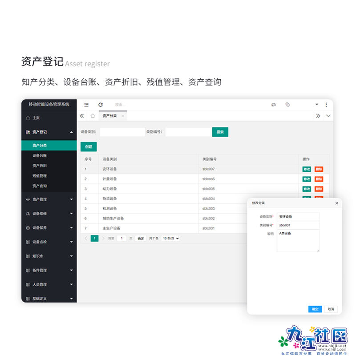Open the vertical three-dot more menu

tap(326, 105)
